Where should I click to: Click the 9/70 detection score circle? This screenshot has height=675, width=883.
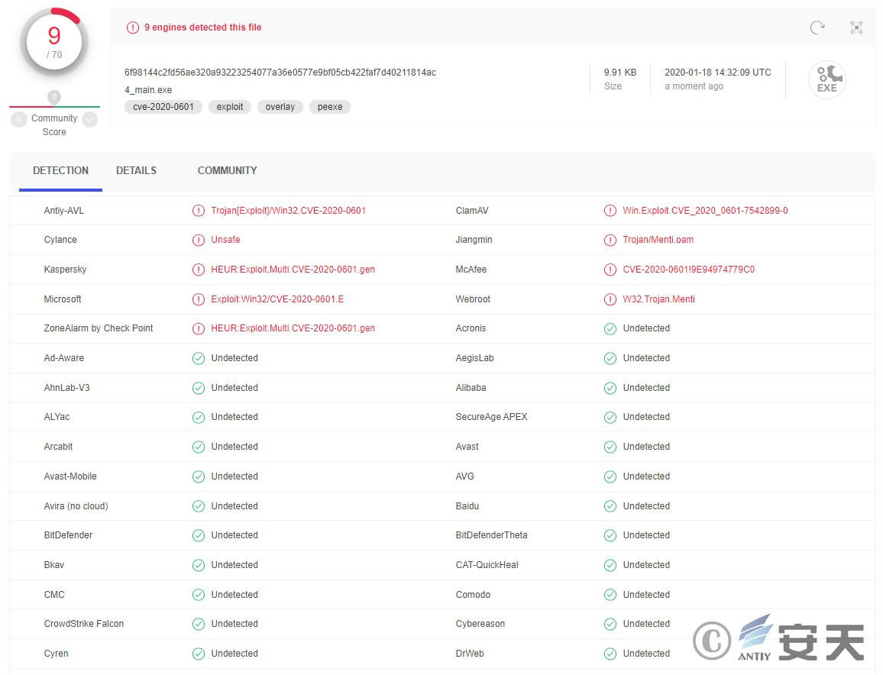tap(54, 42)
